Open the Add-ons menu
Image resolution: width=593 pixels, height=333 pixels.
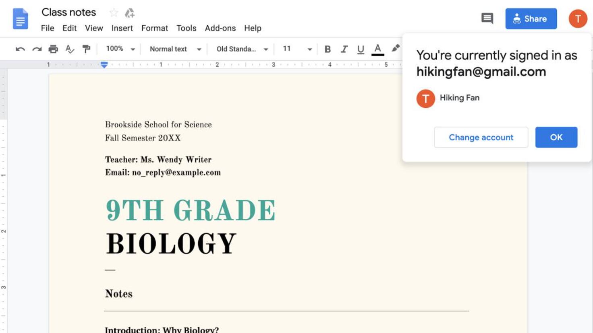click(x=220, y=28)
